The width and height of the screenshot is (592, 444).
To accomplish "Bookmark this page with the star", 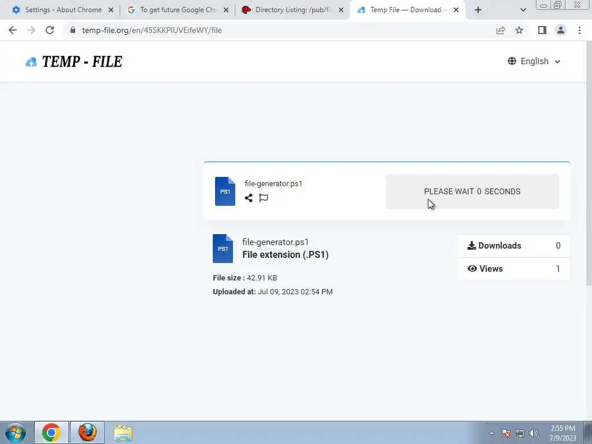I will [519, 30].
